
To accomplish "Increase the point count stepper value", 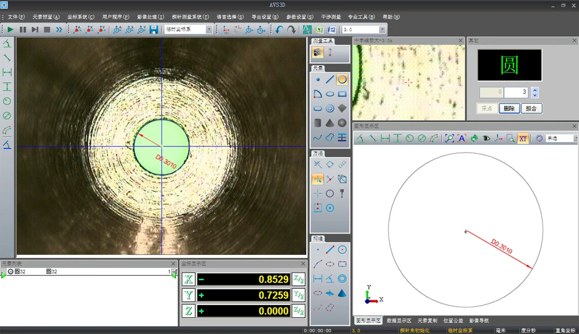I will (535, 90).
